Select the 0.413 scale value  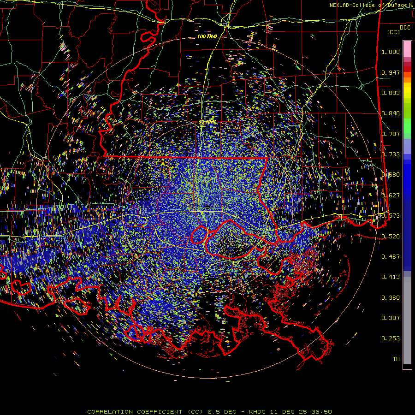(391, 277)
